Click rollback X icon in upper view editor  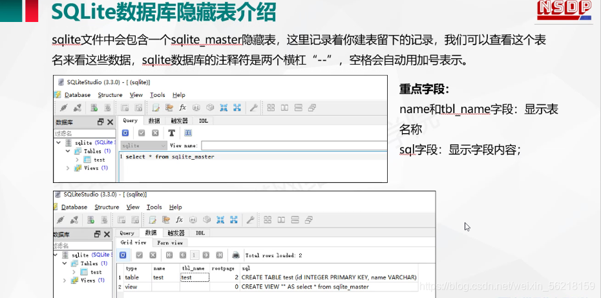tap(155, 133)
